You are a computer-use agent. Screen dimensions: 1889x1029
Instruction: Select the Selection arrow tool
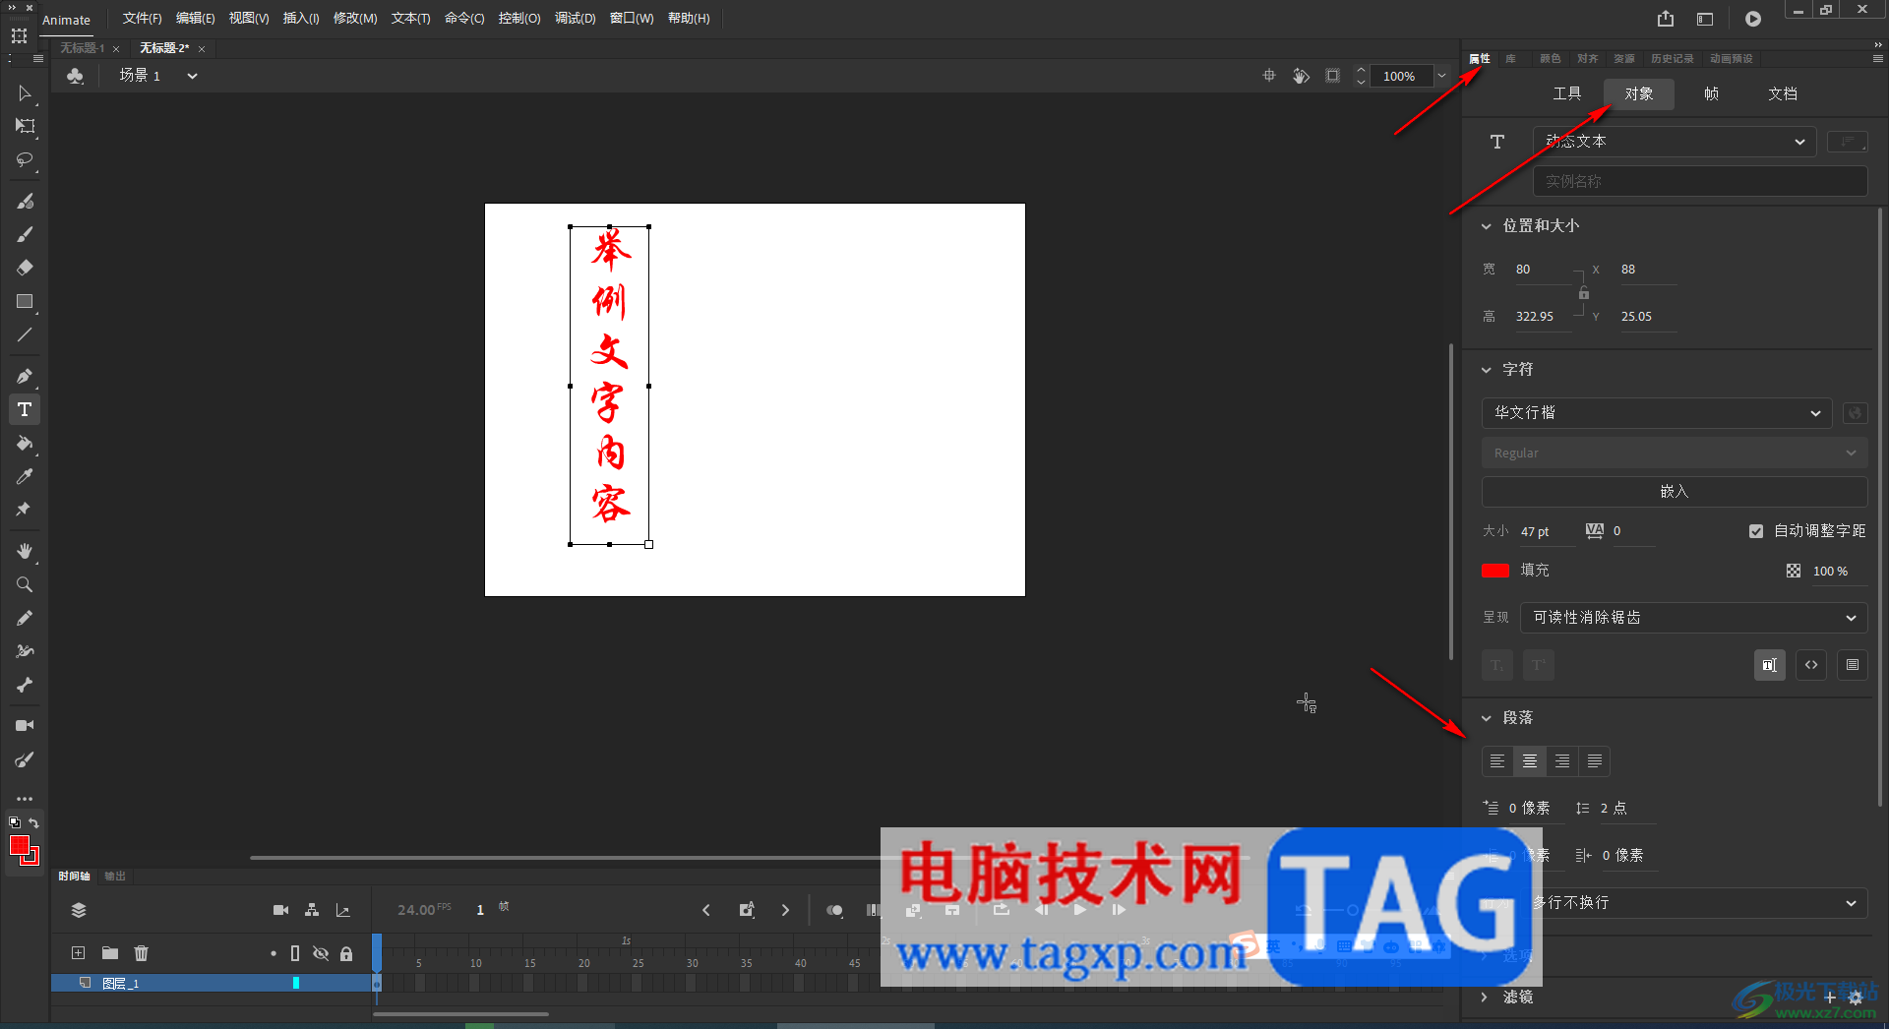25,93
